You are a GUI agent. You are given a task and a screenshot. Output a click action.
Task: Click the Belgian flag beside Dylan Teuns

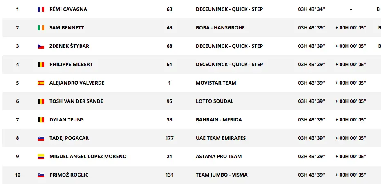(x=40, y=120)
